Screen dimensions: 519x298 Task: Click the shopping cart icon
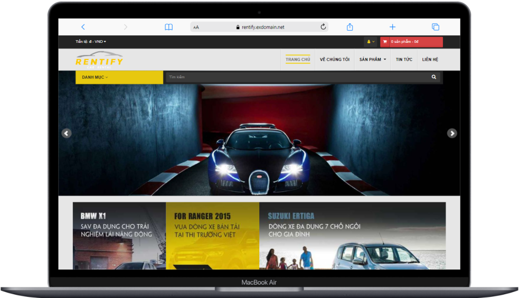385,42
